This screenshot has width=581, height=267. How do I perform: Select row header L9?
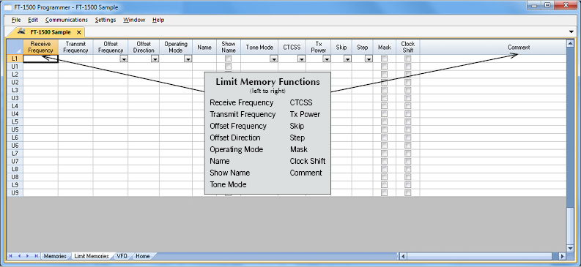pos(15,185)
